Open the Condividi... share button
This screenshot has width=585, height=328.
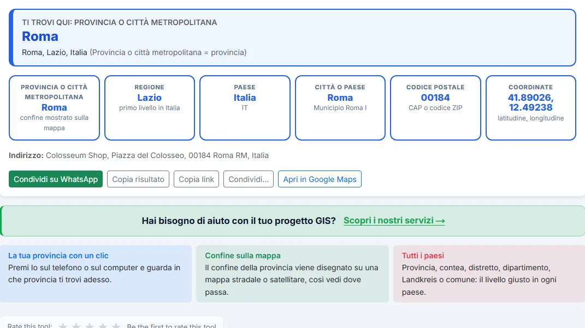coord(249,179)
